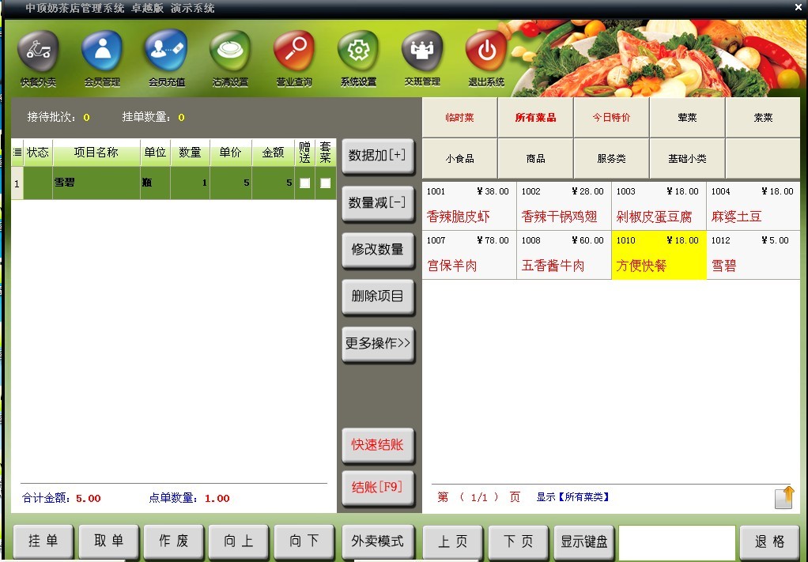Close the 中顶奶茶店管理系统 window
This screenshot has height=562, width=808.
799,7
